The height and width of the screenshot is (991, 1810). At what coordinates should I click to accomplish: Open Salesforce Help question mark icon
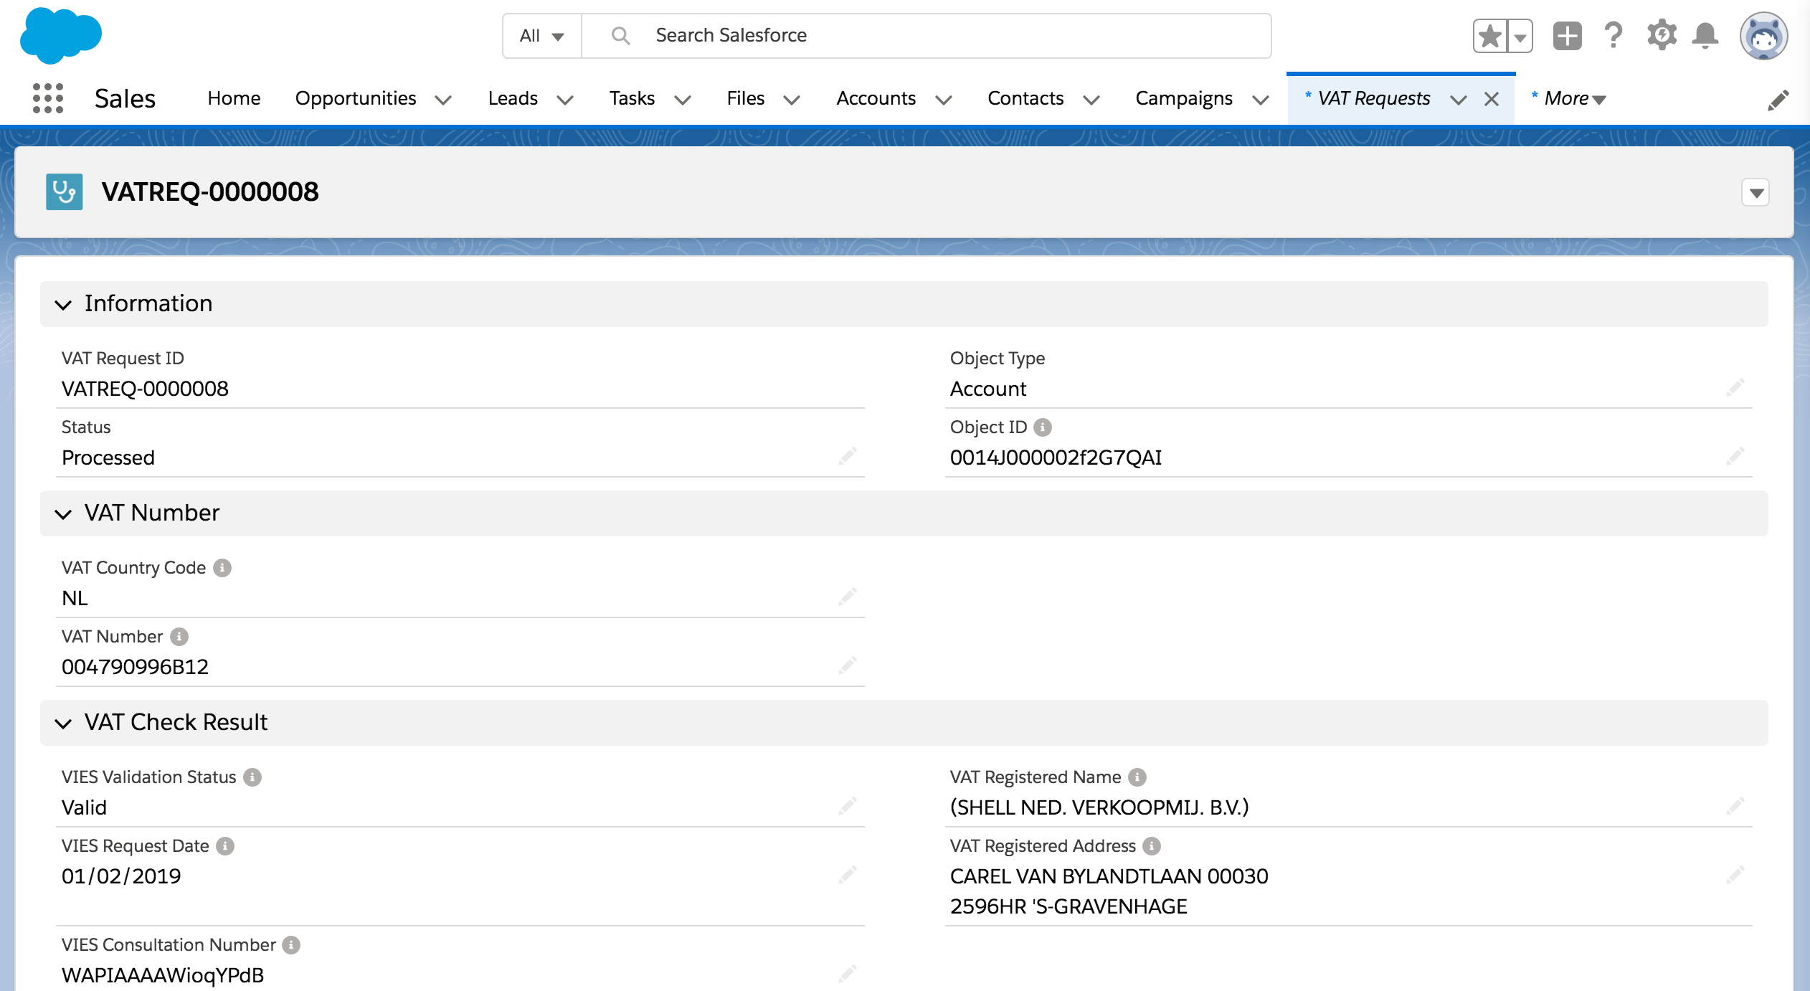[x=1614, y=34]
